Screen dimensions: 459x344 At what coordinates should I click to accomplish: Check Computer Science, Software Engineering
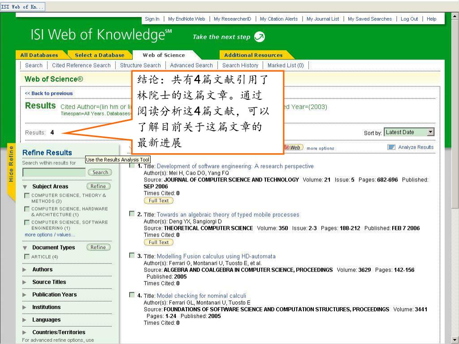click(27, 222)
